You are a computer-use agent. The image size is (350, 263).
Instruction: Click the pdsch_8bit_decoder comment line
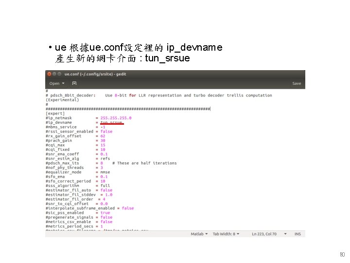click(158, 95)
